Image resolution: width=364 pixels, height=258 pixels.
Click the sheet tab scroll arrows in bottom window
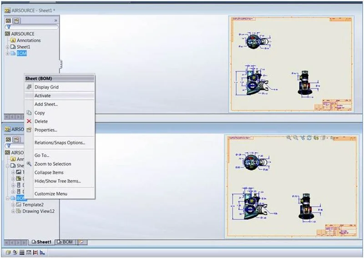[x=15, y=243]
